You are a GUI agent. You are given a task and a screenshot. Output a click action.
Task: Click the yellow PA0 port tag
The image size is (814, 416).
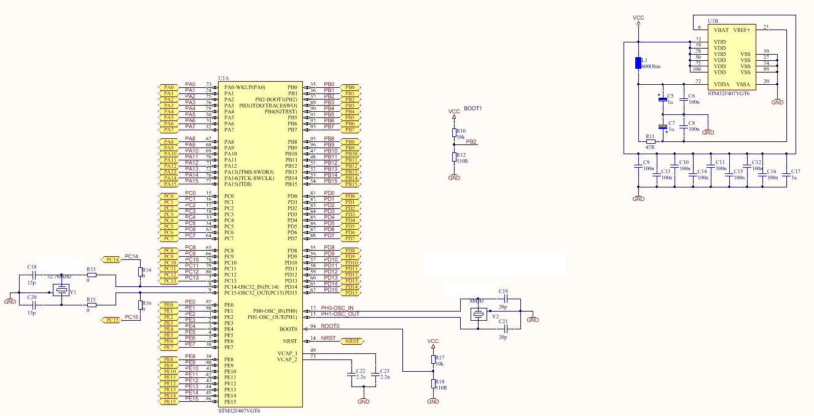[x=169, y=88]
